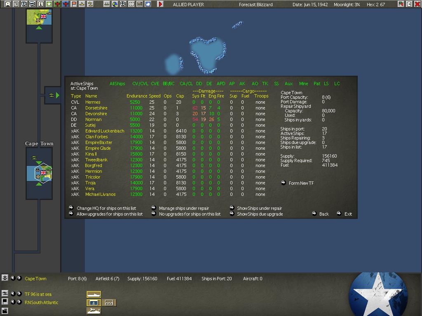Click the red end-turn arrow icon

(160, 4)
